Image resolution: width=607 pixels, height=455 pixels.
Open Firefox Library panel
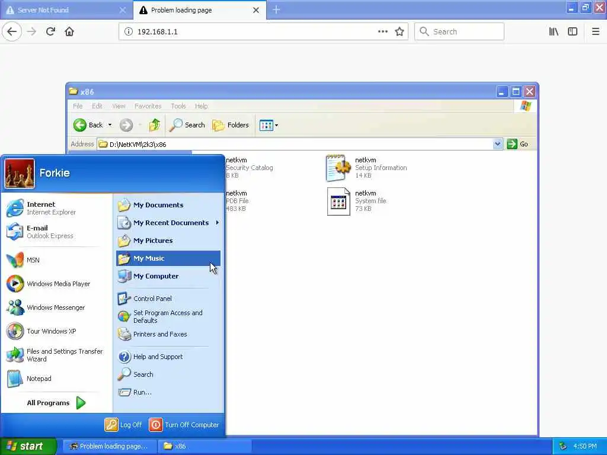554,31
